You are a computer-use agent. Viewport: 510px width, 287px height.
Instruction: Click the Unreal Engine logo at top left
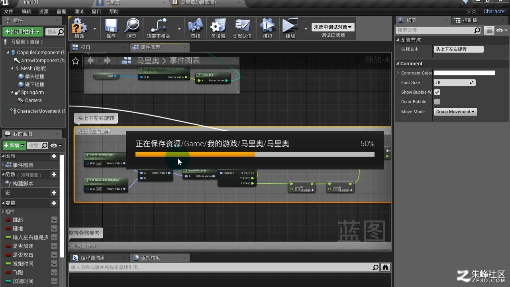click(5, 3)
